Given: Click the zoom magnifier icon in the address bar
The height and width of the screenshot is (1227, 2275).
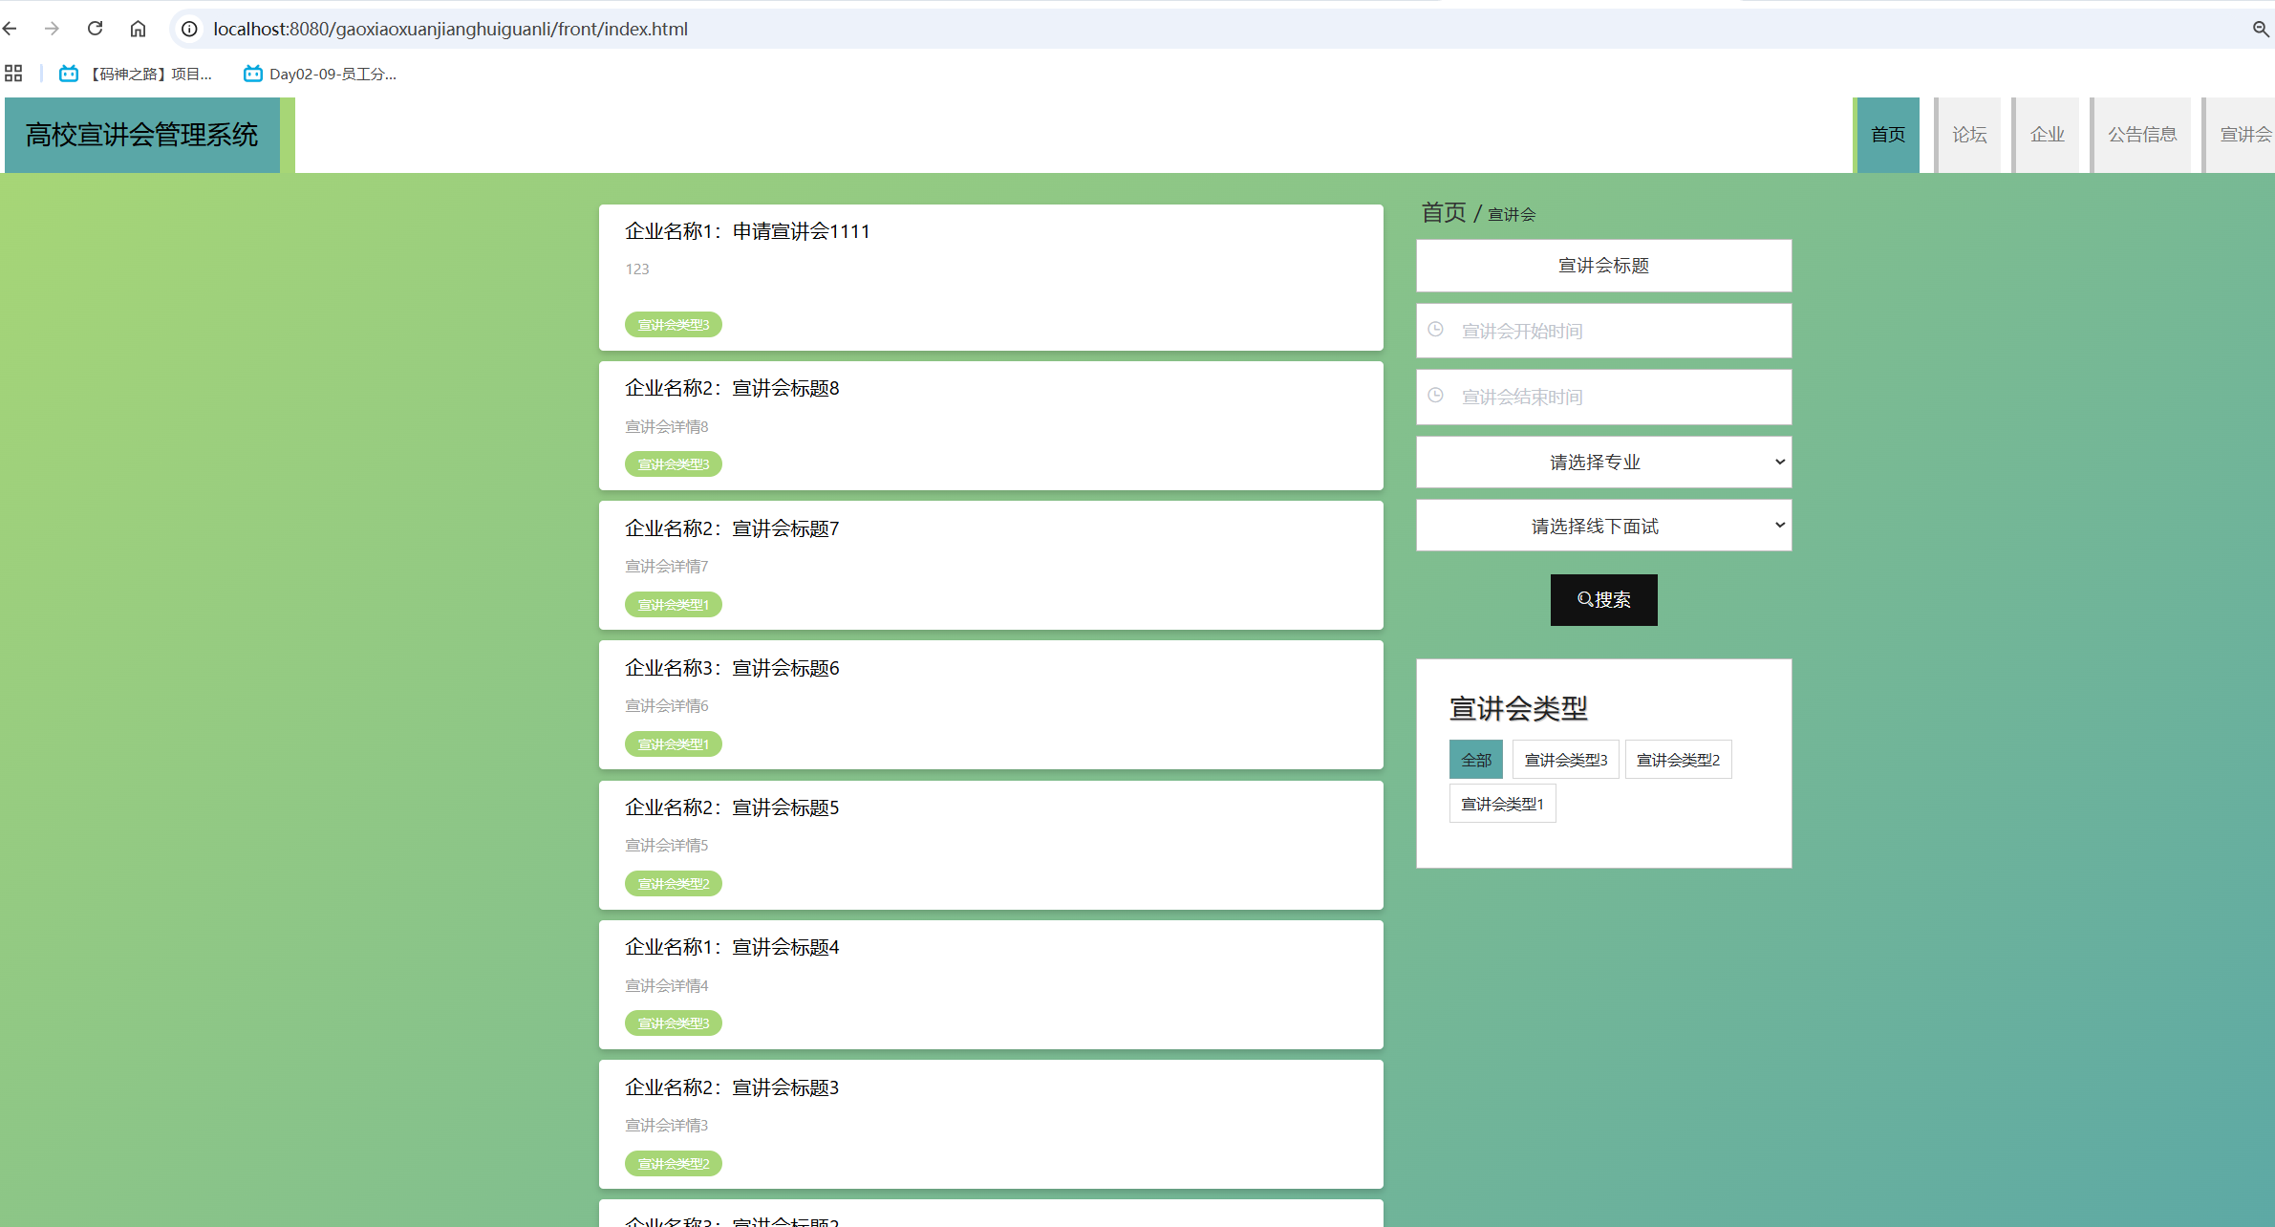Looking at the screenshot, I should click(x=2260, y=29).
